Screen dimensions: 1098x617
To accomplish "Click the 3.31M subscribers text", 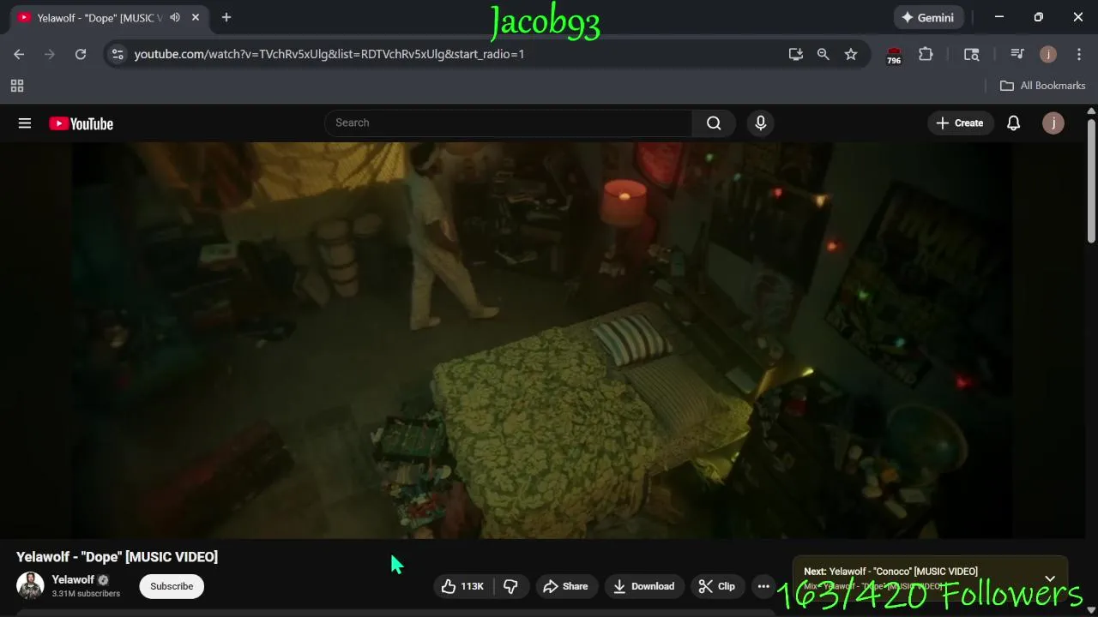I will [x=86, y=594].
